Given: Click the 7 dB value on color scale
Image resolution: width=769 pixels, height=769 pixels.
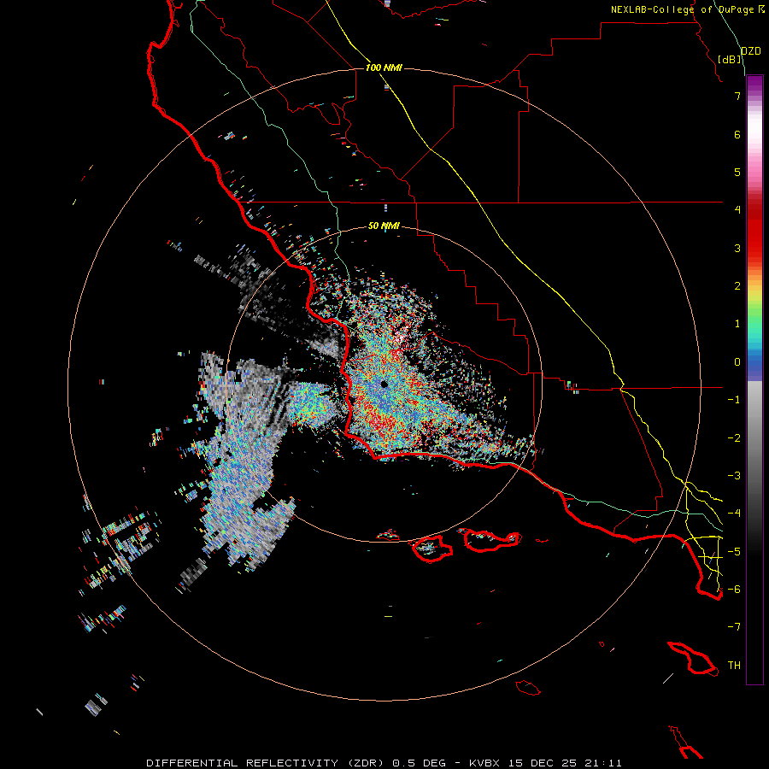Looking at the screenshot, I should click(x=737, y=96).
